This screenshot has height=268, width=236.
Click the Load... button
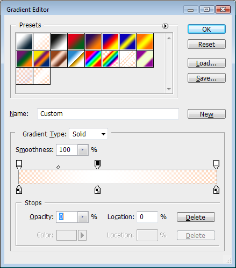(x=206, y=63)
